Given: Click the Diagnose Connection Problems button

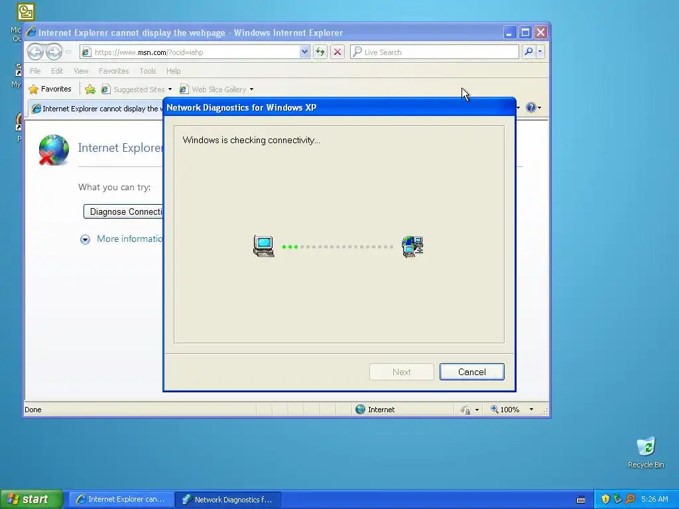Looking at the screenshot, I should [123, 211].
